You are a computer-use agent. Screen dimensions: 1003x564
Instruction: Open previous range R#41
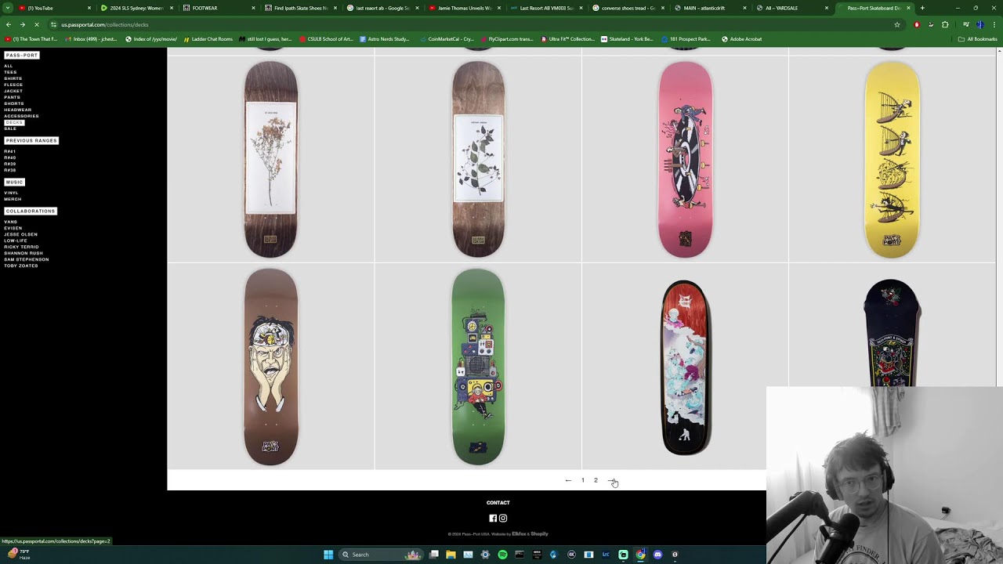10,151
